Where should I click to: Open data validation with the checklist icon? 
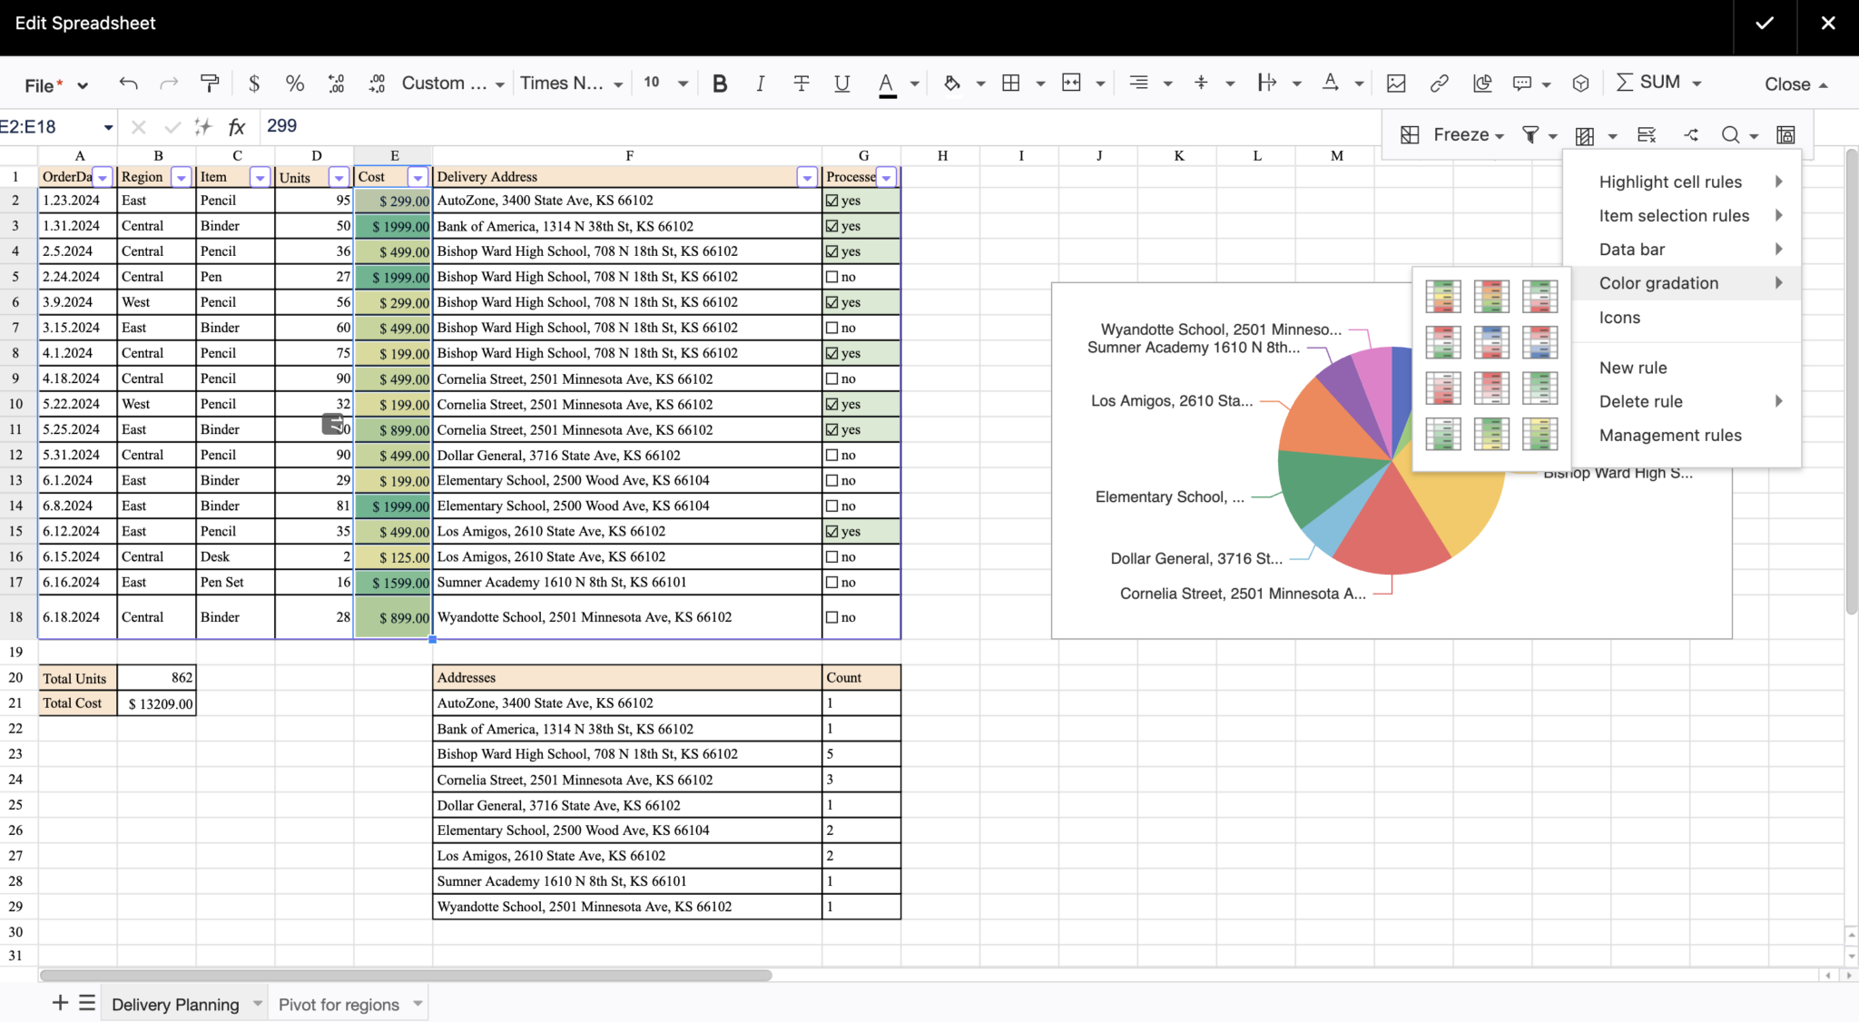point(1646,133)
